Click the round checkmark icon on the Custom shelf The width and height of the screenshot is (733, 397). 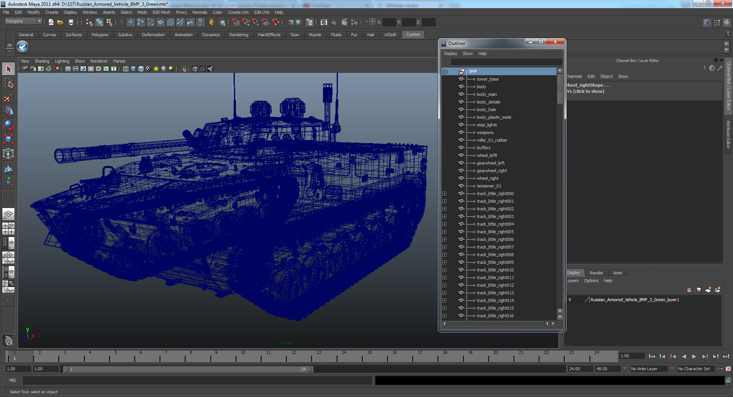(x=23, y=47)
